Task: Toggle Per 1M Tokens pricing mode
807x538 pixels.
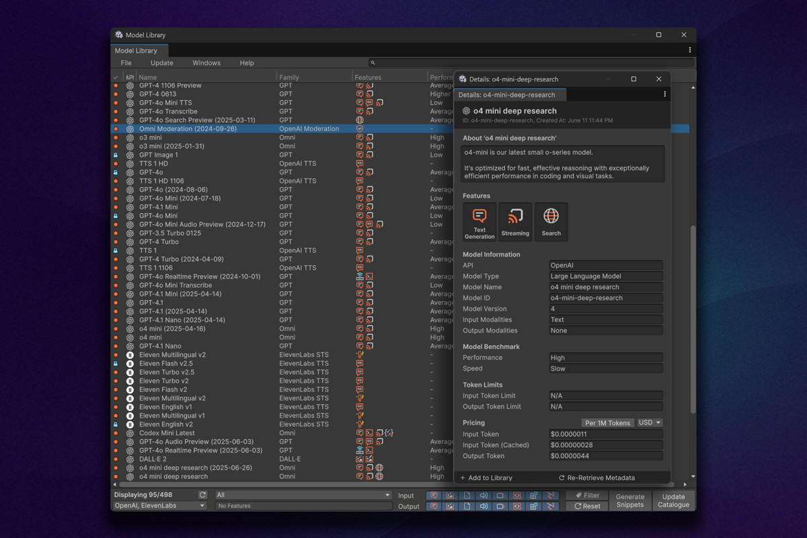Action: coord(607,422)
